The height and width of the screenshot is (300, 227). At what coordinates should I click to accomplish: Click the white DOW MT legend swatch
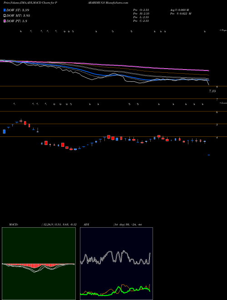[5, 15]
